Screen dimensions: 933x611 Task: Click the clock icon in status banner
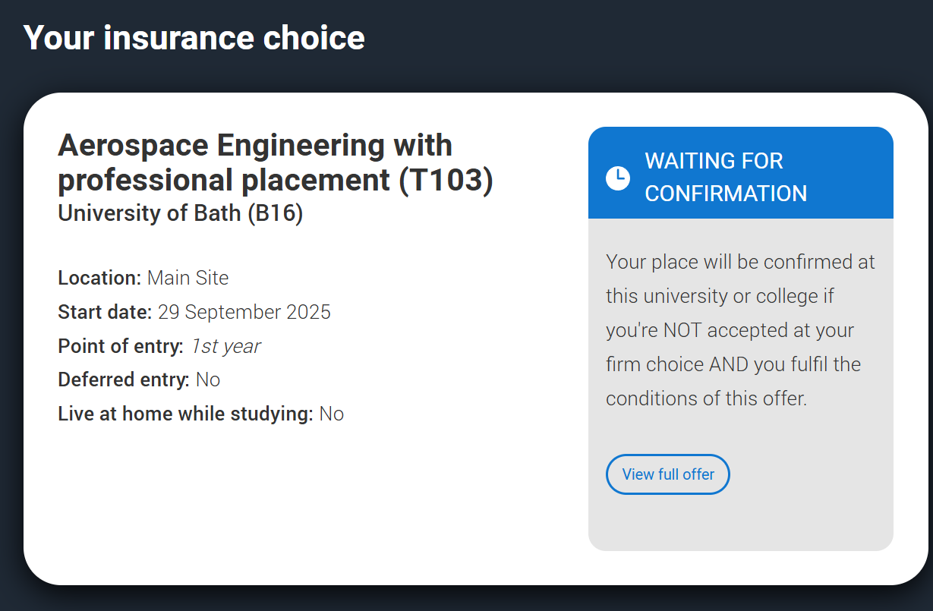(x=618, y=178)
